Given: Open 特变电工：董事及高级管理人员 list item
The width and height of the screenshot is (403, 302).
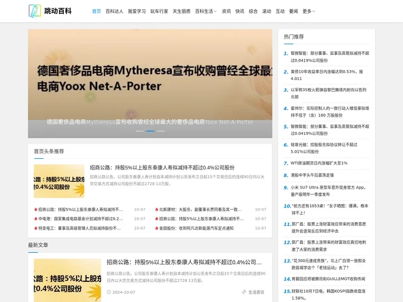Looking at the screenshot, I should [79, 228].
